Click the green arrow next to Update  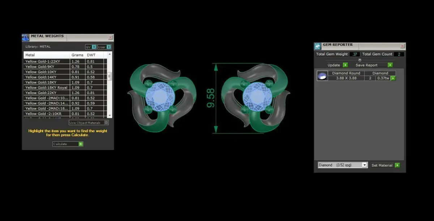[x=345, y=65]
